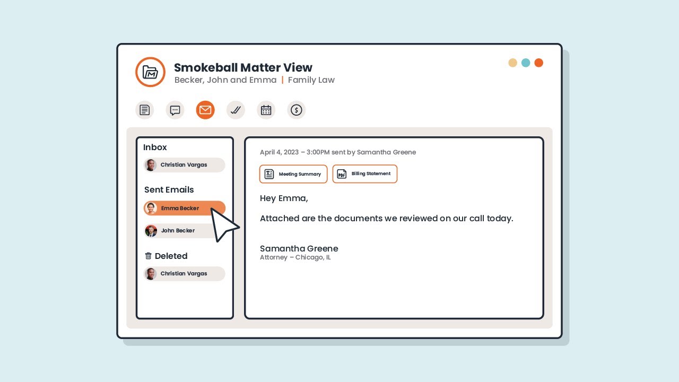Click Christian Vargas avatar under Inbox
The image size is (679, 382).
151,165
